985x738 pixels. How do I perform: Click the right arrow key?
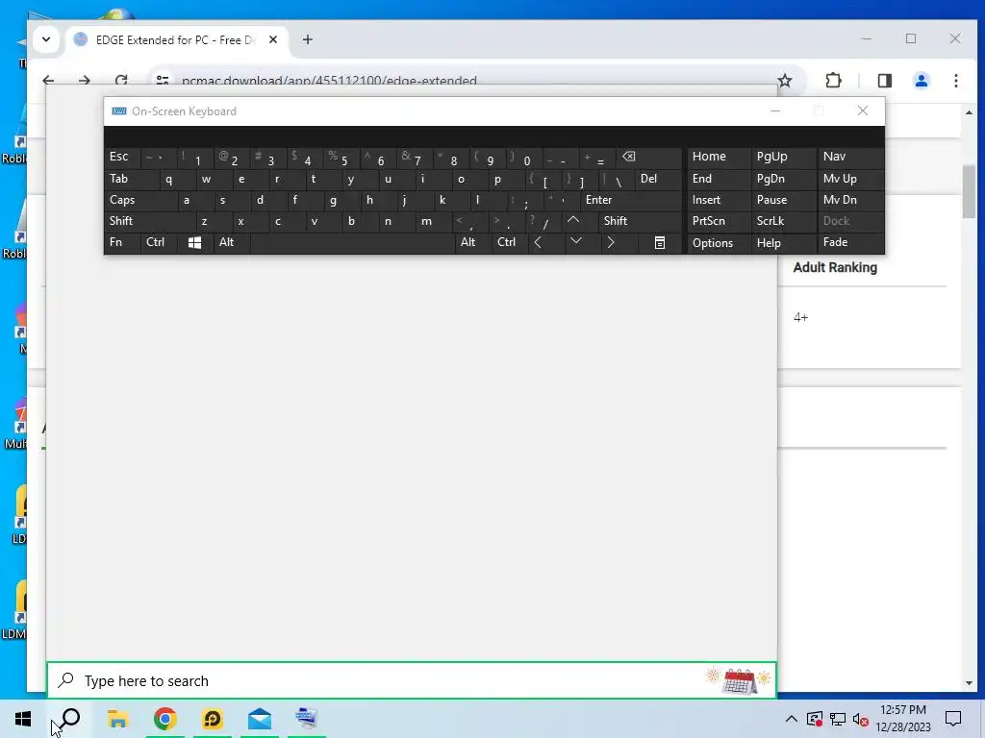pos(611,242)
